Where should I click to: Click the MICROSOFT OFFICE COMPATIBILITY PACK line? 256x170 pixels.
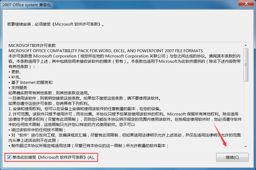click(x=106, y=51)
